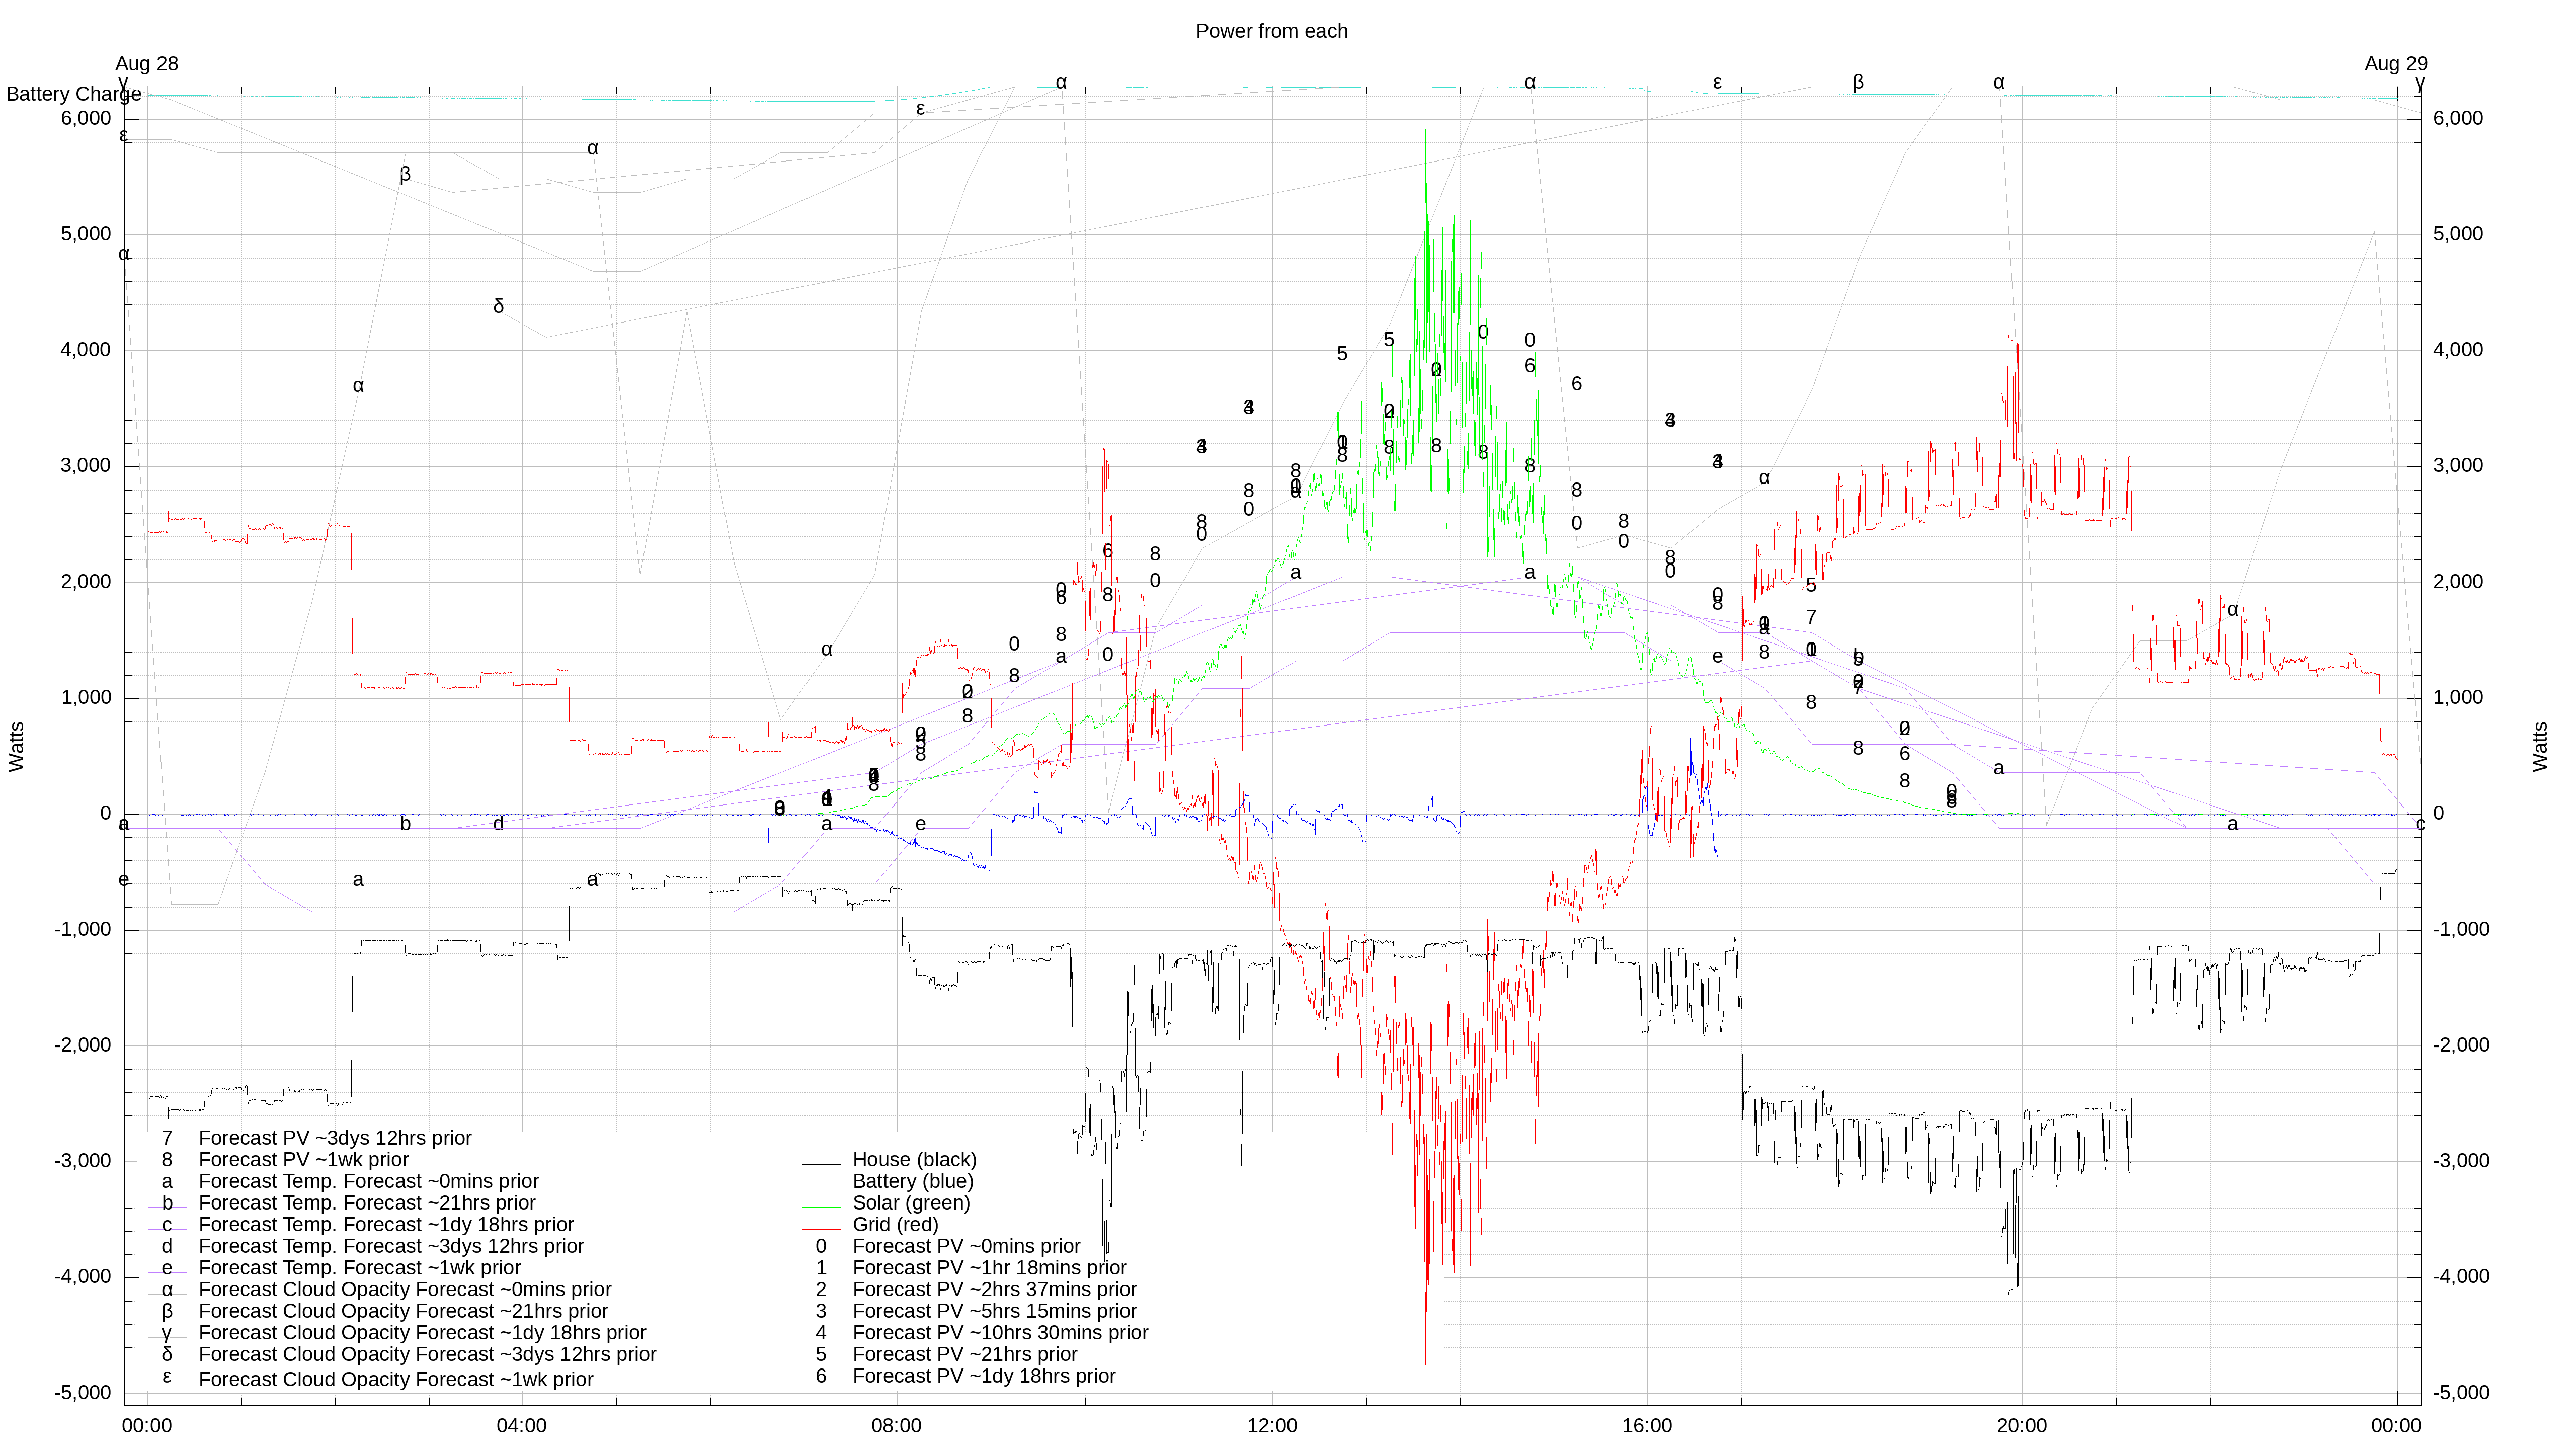The height and width of the screenshot is (1449, 2576).
Task: Click legend entry 'Forecast PV ~5hrs 15mins prior'
Action: [x=994, y=1311]
